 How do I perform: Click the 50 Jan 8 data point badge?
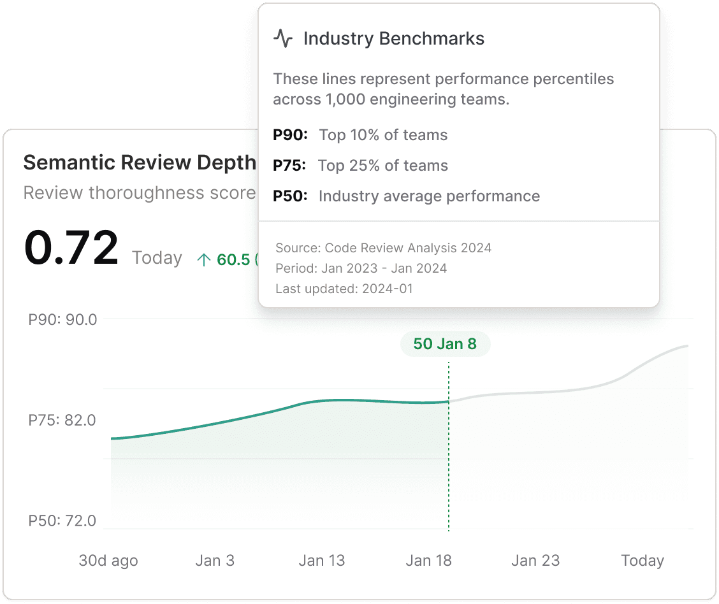pyautogui.click(x=444, y=343)
